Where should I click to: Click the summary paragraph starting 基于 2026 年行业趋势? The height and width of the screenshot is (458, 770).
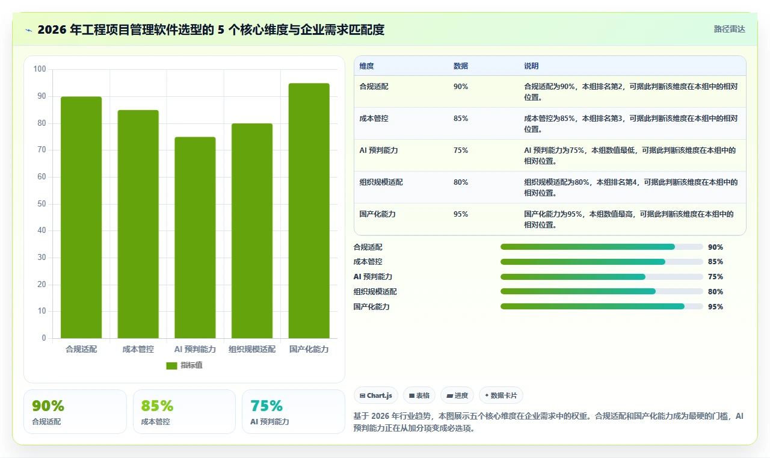pyautogui.click(x=549, y=422)
